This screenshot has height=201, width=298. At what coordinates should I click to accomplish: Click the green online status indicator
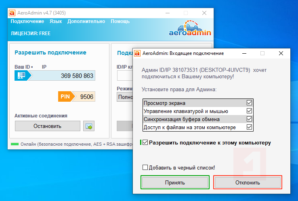[15, 144]
